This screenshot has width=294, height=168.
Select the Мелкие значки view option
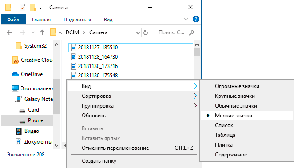[246, 116]
